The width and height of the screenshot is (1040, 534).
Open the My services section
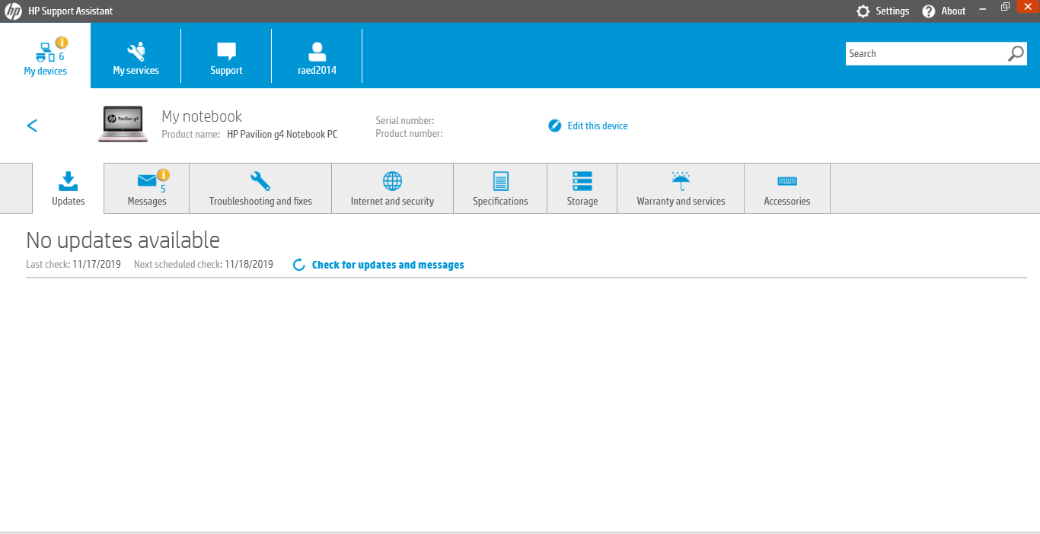tap(136, 56)
